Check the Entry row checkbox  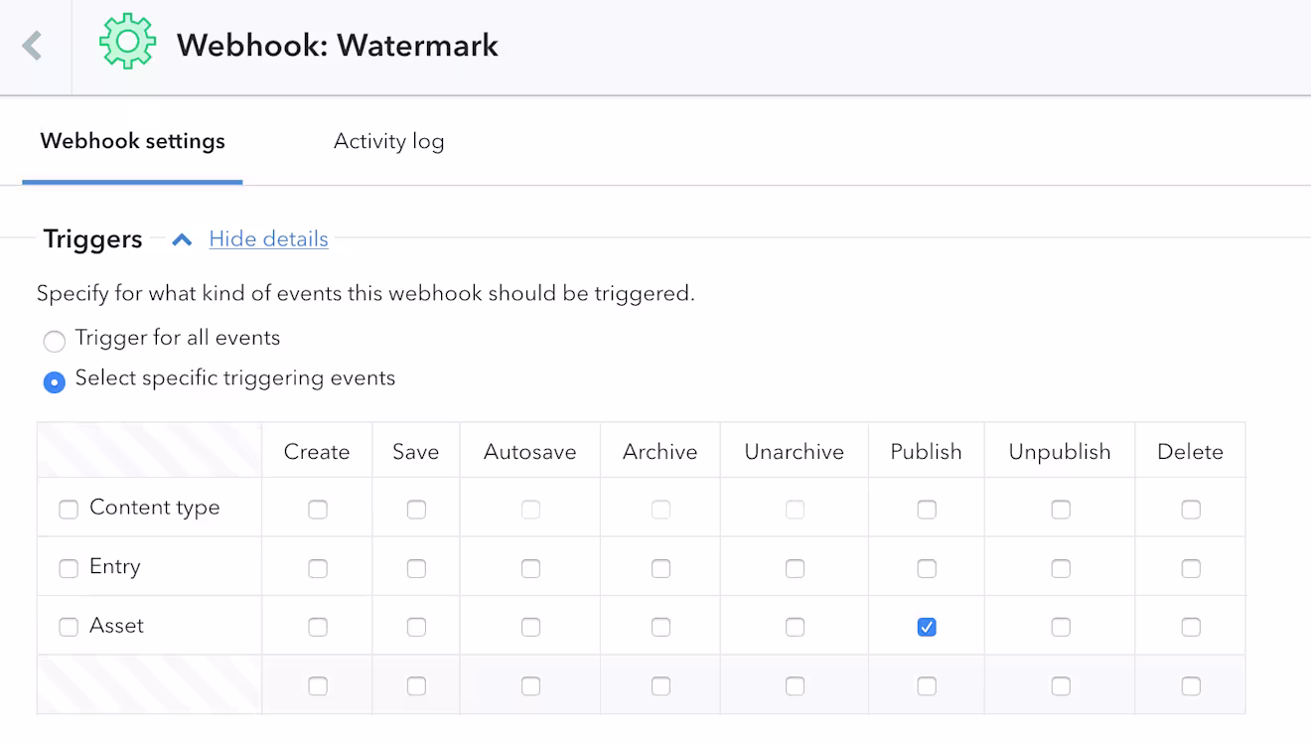tap(69, 568)
